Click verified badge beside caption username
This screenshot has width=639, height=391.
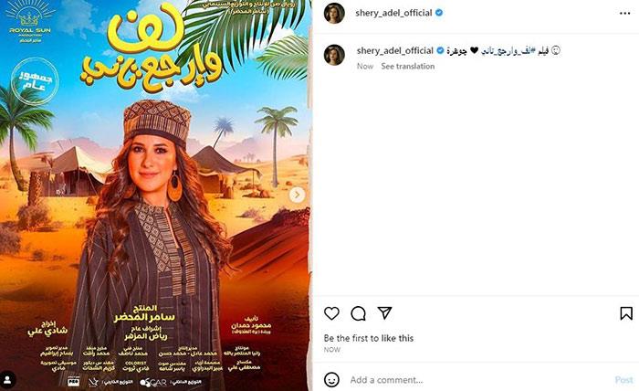(x=440, y=50)
